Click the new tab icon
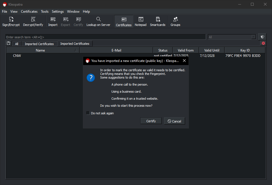The width and height of the screenshot is (272, 185). [x=8, y=43]
